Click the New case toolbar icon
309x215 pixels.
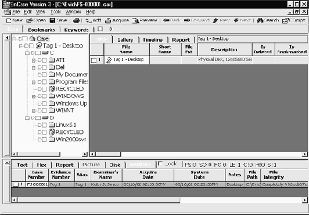pos(9,20)
